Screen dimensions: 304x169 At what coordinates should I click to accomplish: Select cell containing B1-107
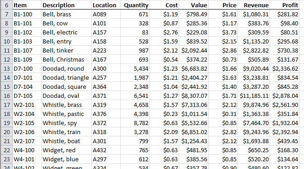[x=27, y=50]
